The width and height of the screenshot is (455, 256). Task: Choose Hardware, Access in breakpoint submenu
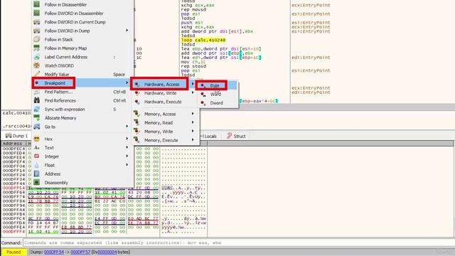(164, 84)
